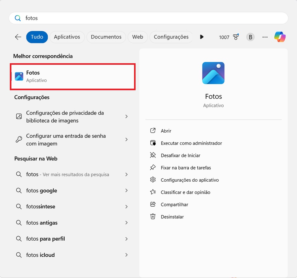The image size is (297, 278).
Task: Click search icon beside 'fotos para perfil'
Action: (x=19, y=239)
